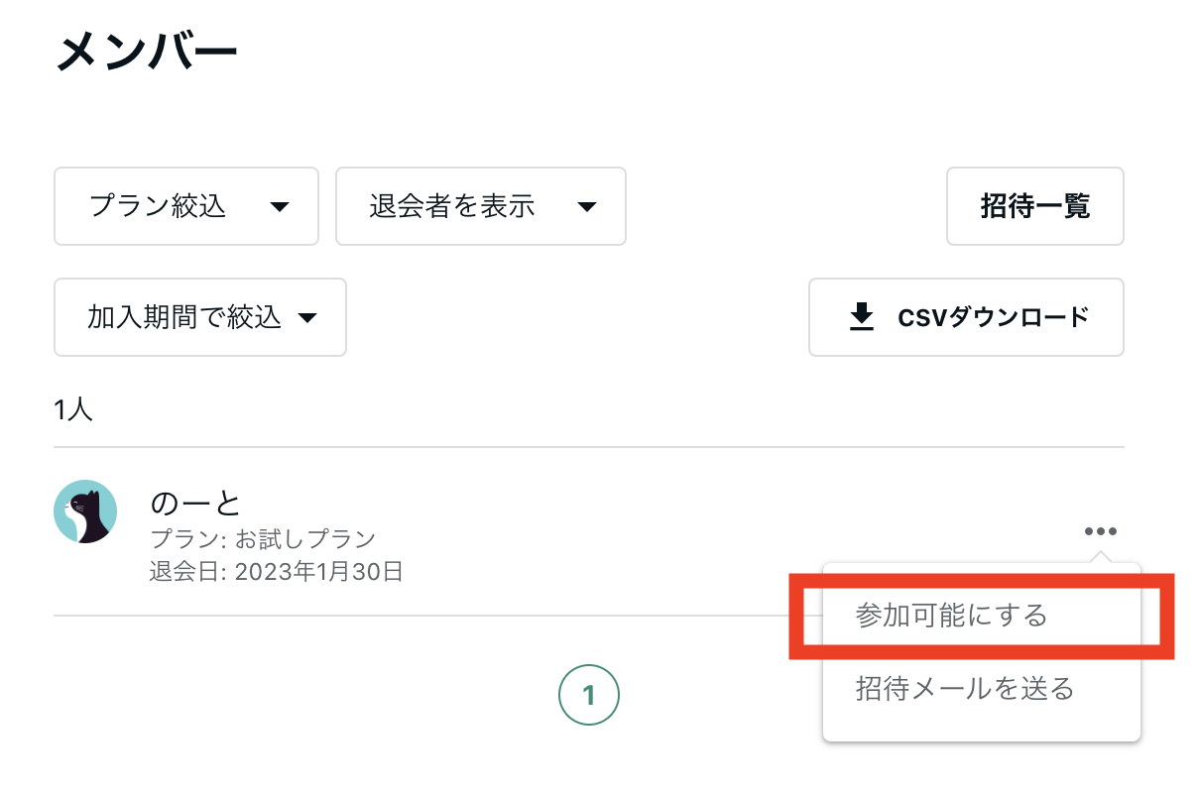Open the three-dot menu for のーと

coord(1101,531)
